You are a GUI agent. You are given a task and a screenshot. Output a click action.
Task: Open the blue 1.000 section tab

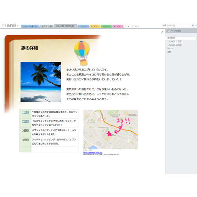tap(83, 26)
